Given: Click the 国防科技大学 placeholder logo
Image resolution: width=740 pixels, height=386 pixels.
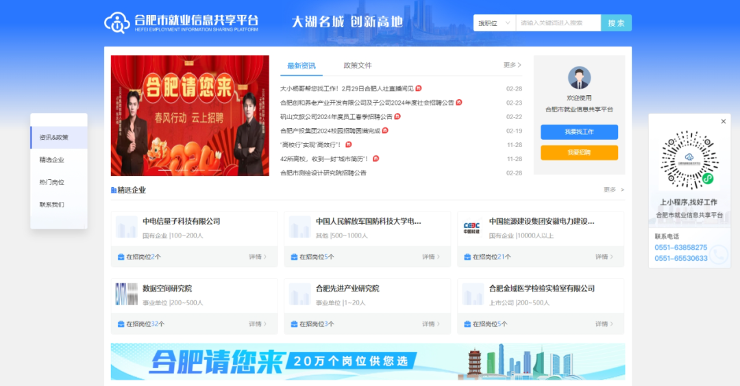Looking at the screenshot, I should click(299, 227).
